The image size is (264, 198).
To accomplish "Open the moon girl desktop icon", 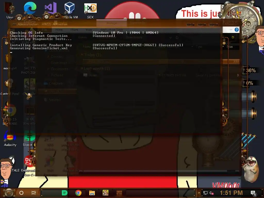I will (10, 62).
